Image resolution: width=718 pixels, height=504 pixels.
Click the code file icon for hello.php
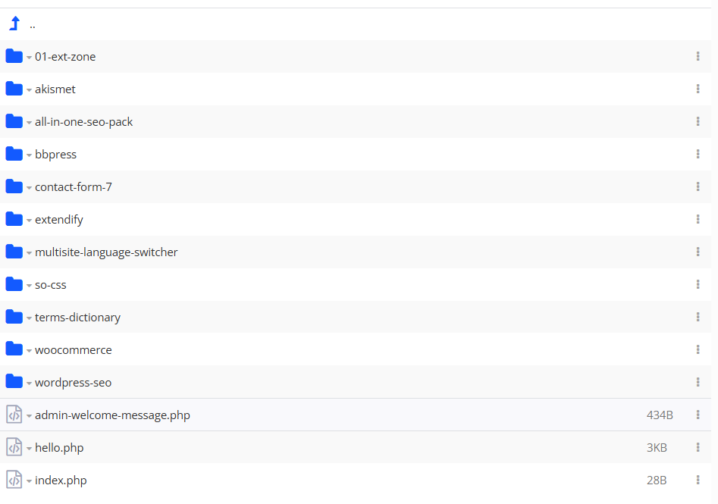pos(14,447)
